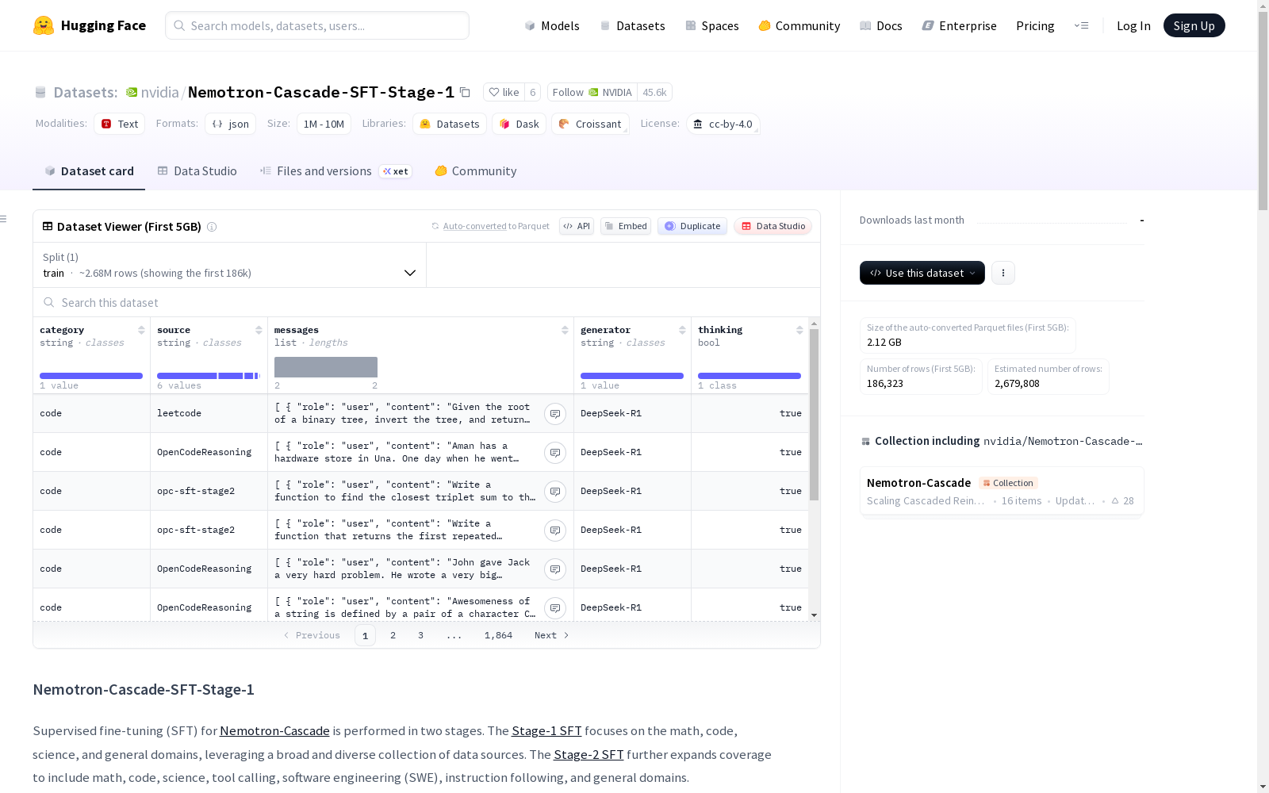Sort by the thinking column
Image resolution: width=1269 pixels, height=793 pixels.
(x=799, y=330)
